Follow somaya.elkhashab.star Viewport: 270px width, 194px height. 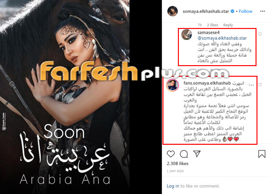click(x=245, y=12)
